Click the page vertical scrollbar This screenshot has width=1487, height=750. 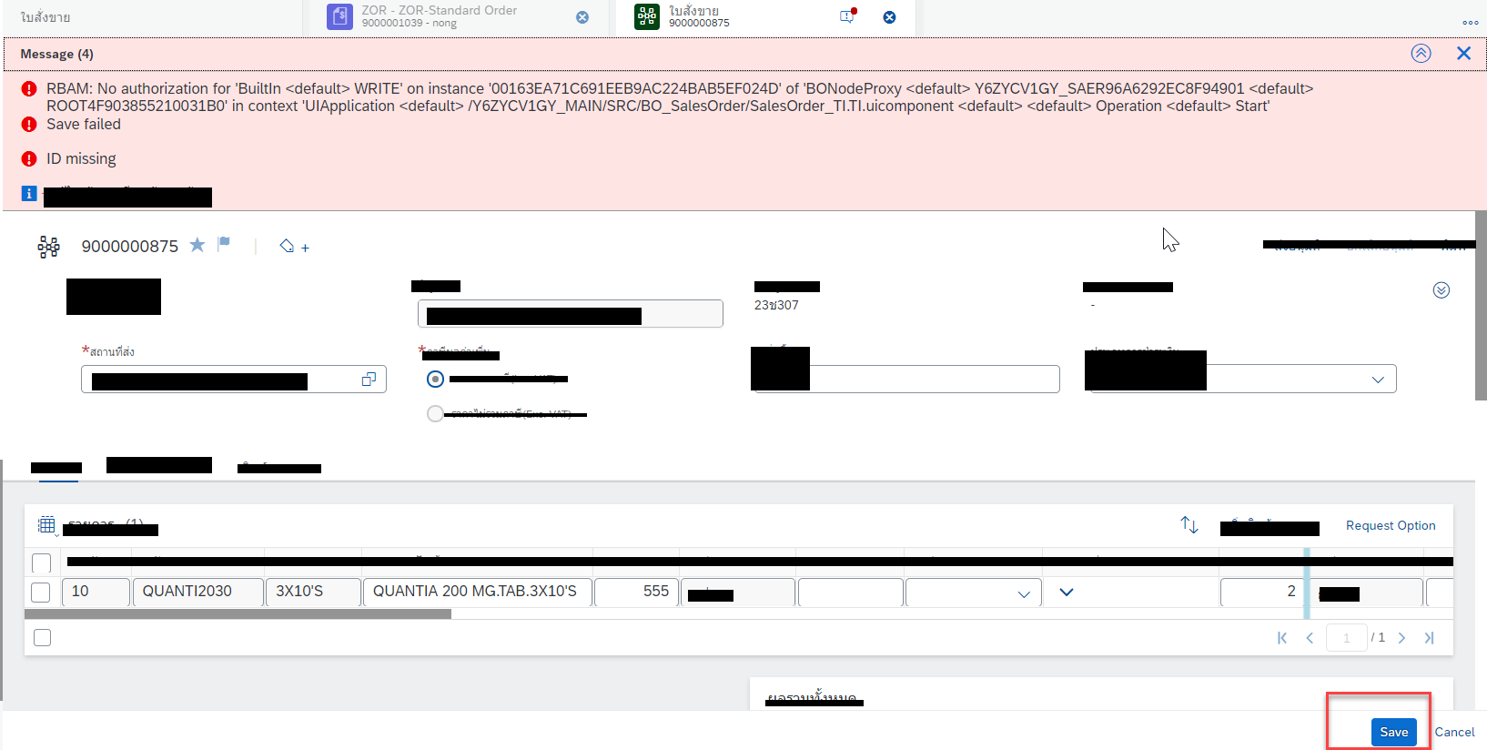[1481, 305]
